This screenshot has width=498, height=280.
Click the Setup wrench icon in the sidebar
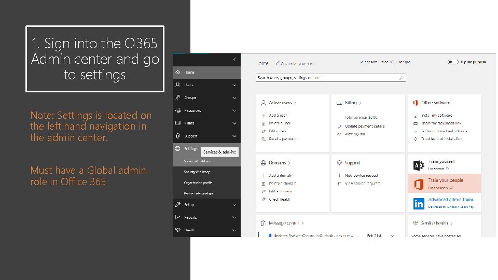coord(177,204)
